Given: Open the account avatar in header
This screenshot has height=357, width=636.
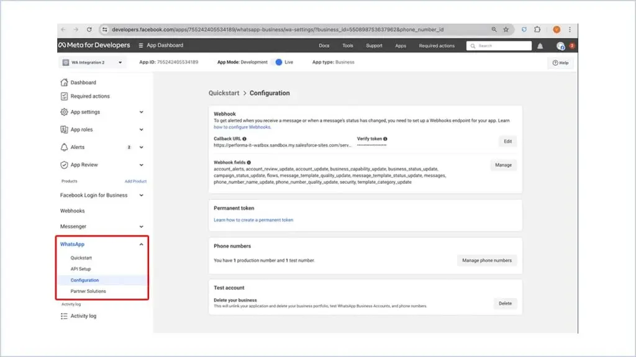Looking at the screenshot, I should coord(561,46).
